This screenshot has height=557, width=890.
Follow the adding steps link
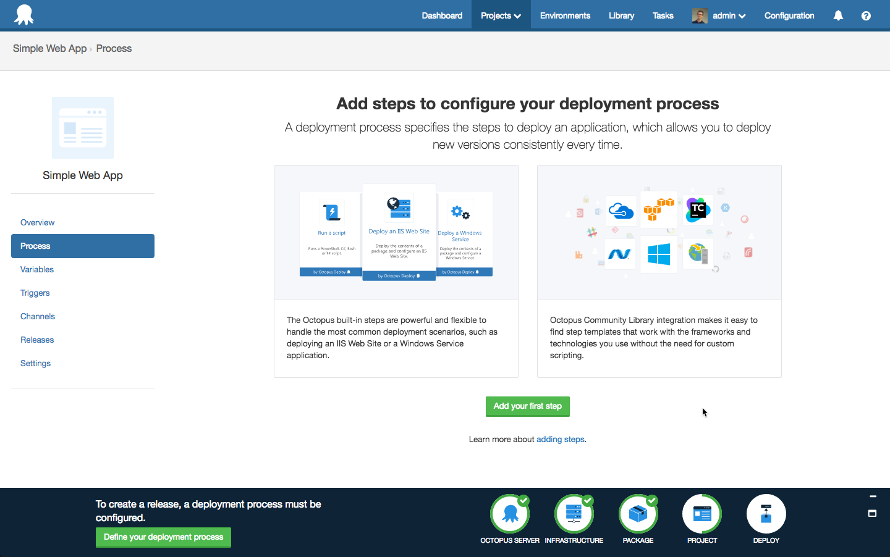pyautogui.click(x=560, y=439)
